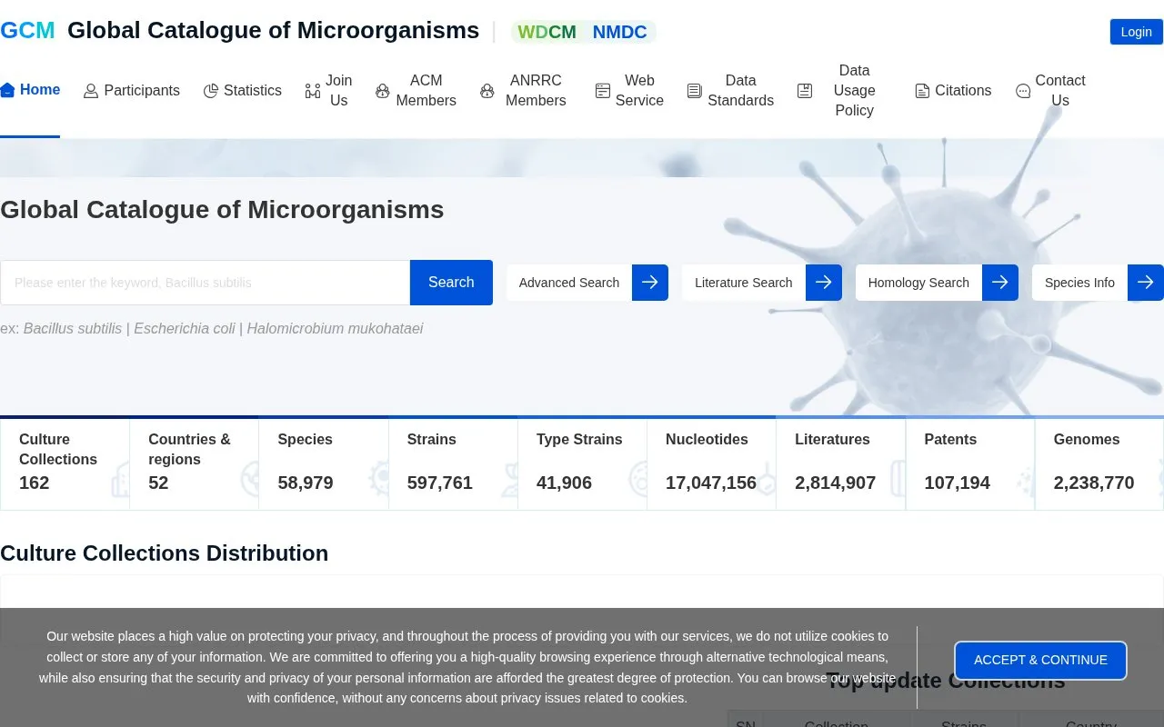Select Contact Us in the navigation
The height and width of the screenshot is (727, 1164).
pyautogui.click(x=1051, y=91)
